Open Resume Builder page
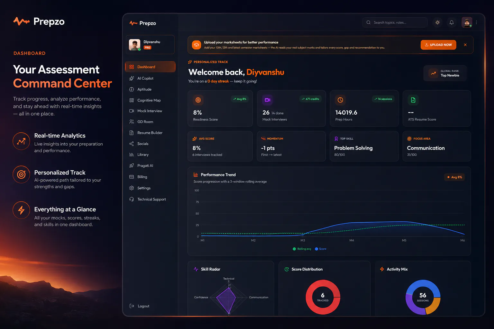 click(150, 133)
